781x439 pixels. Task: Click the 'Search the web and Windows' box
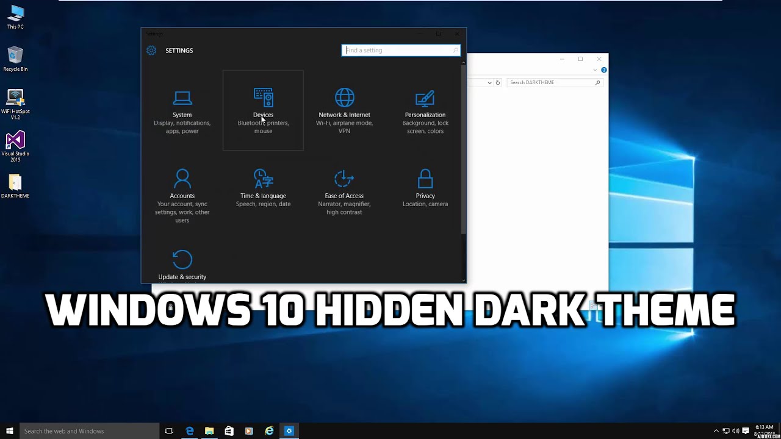coord(89,431)
